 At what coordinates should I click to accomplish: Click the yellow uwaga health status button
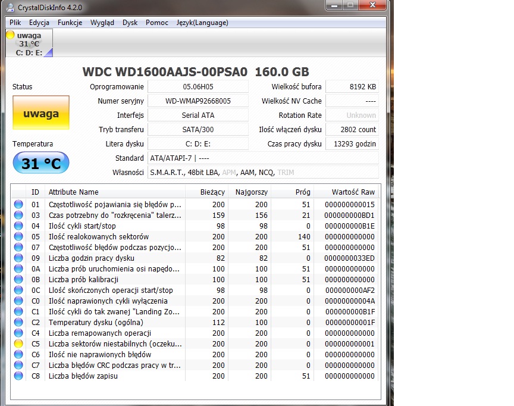[41, 113]
